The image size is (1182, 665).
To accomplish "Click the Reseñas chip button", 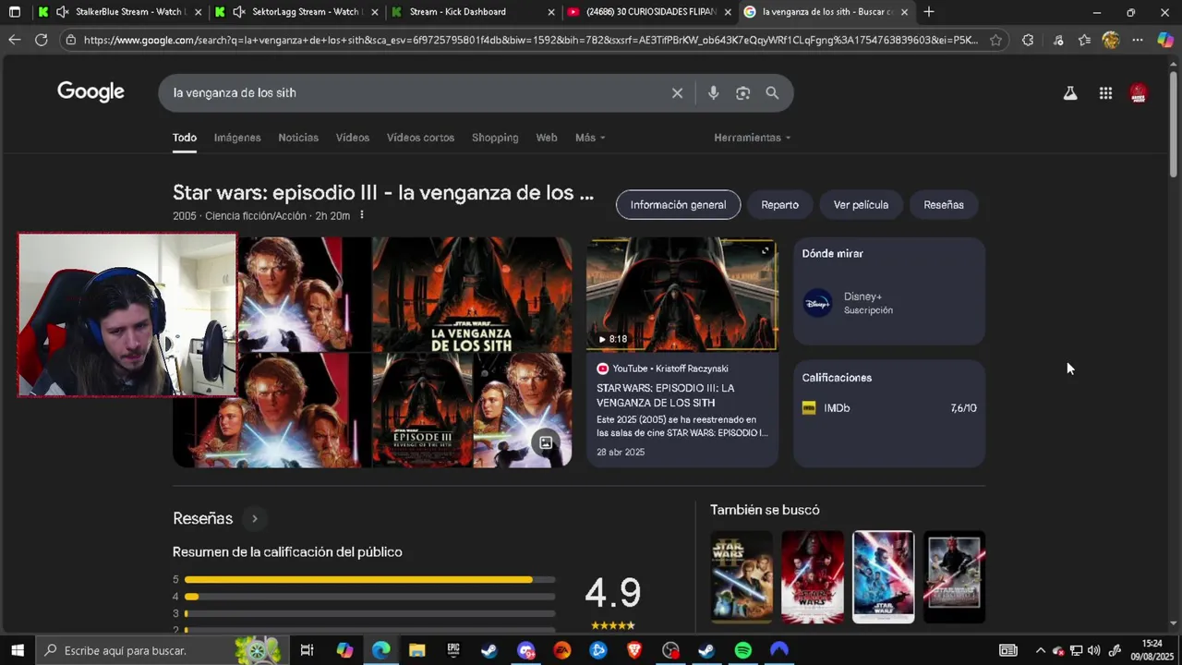I will pyautogui.click(x=944, y=205).
